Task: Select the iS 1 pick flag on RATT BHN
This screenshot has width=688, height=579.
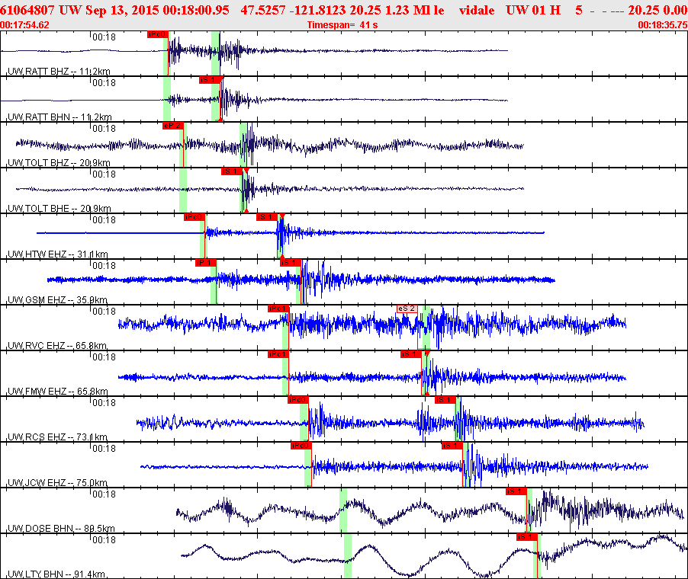Action: pos(209,80)
